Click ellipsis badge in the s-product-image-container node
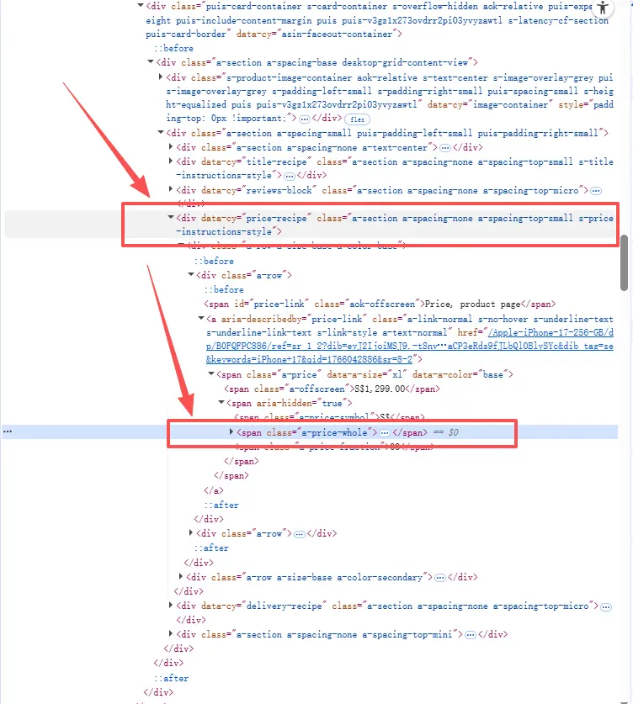633x704 pixels. (x=305, y=119)
